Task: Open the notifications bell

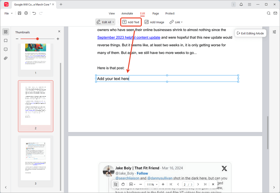Action: 241,4
